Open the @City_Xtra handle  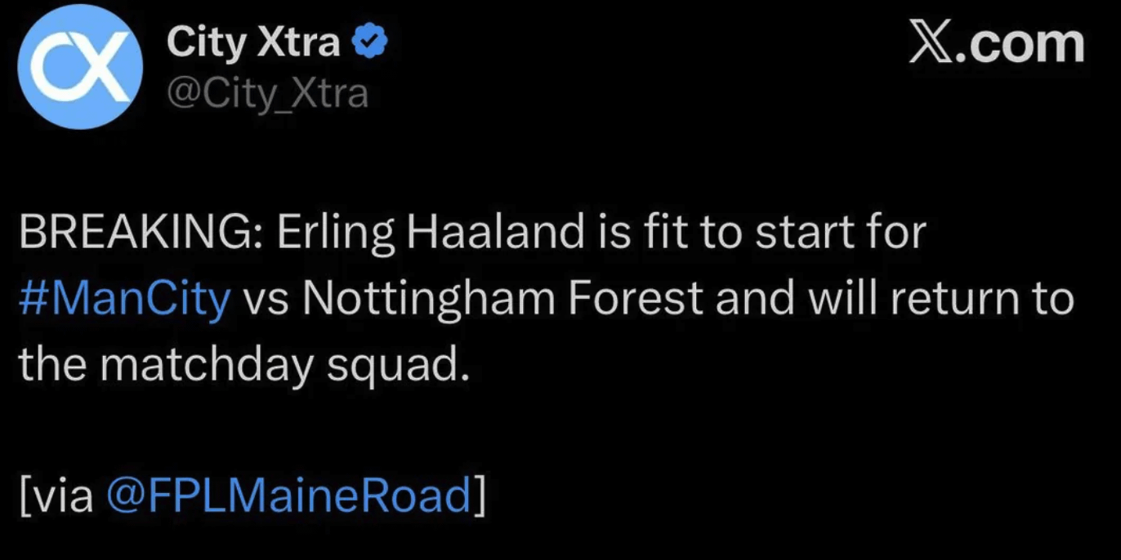pos(267,95)
